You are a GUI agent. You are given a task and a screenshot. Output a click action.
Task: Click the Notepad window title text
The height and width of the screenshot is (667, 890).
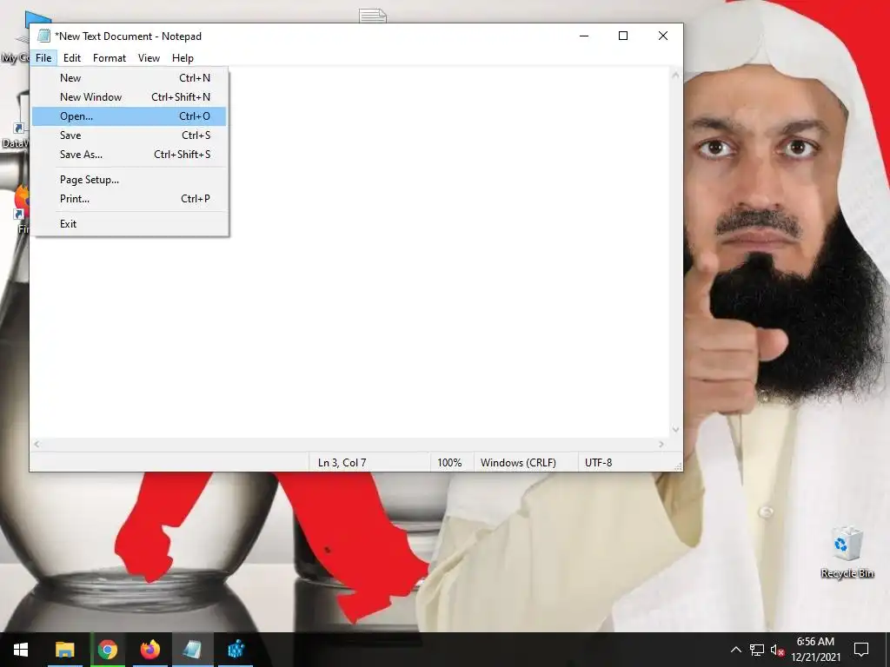[x=129, y=36]
